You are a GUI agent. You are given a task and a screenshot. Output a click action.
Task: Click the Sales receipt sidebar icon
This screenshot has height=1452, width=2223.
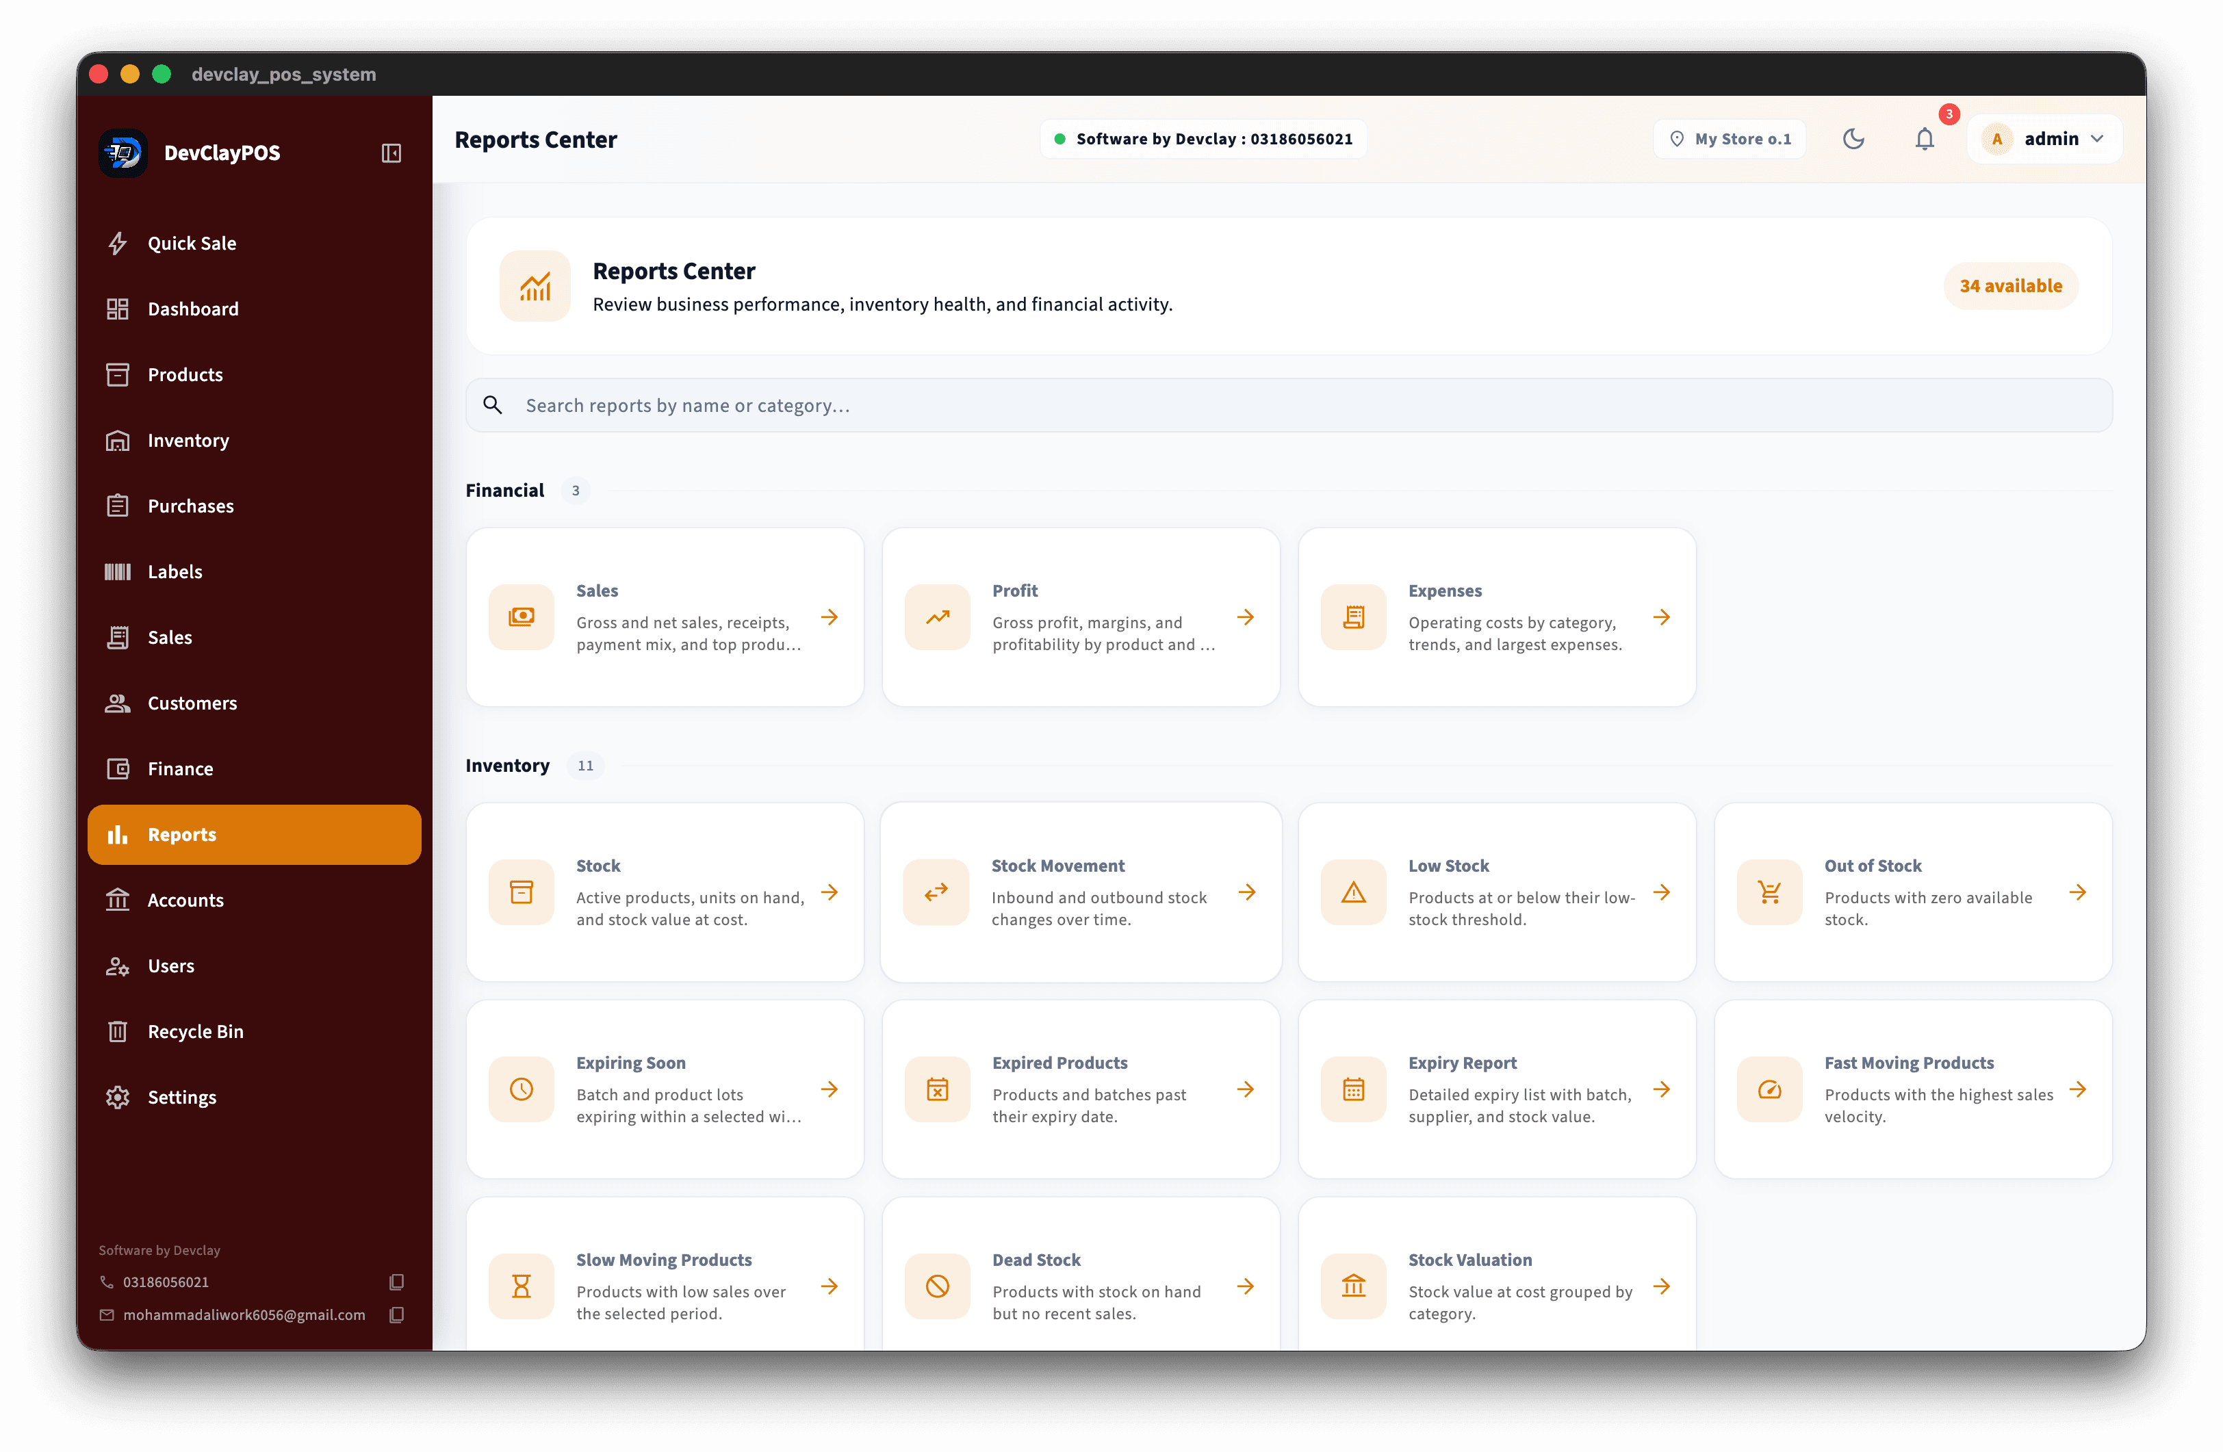pyautogui.click(x=118, y=638)
